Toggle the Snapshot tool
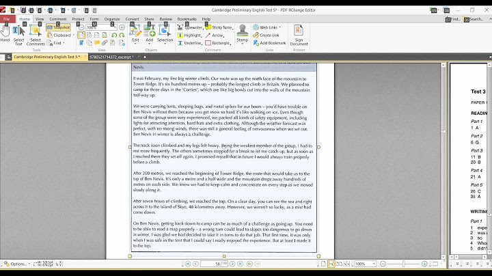Viewport: 492px width, 276px height. (58, 27)
